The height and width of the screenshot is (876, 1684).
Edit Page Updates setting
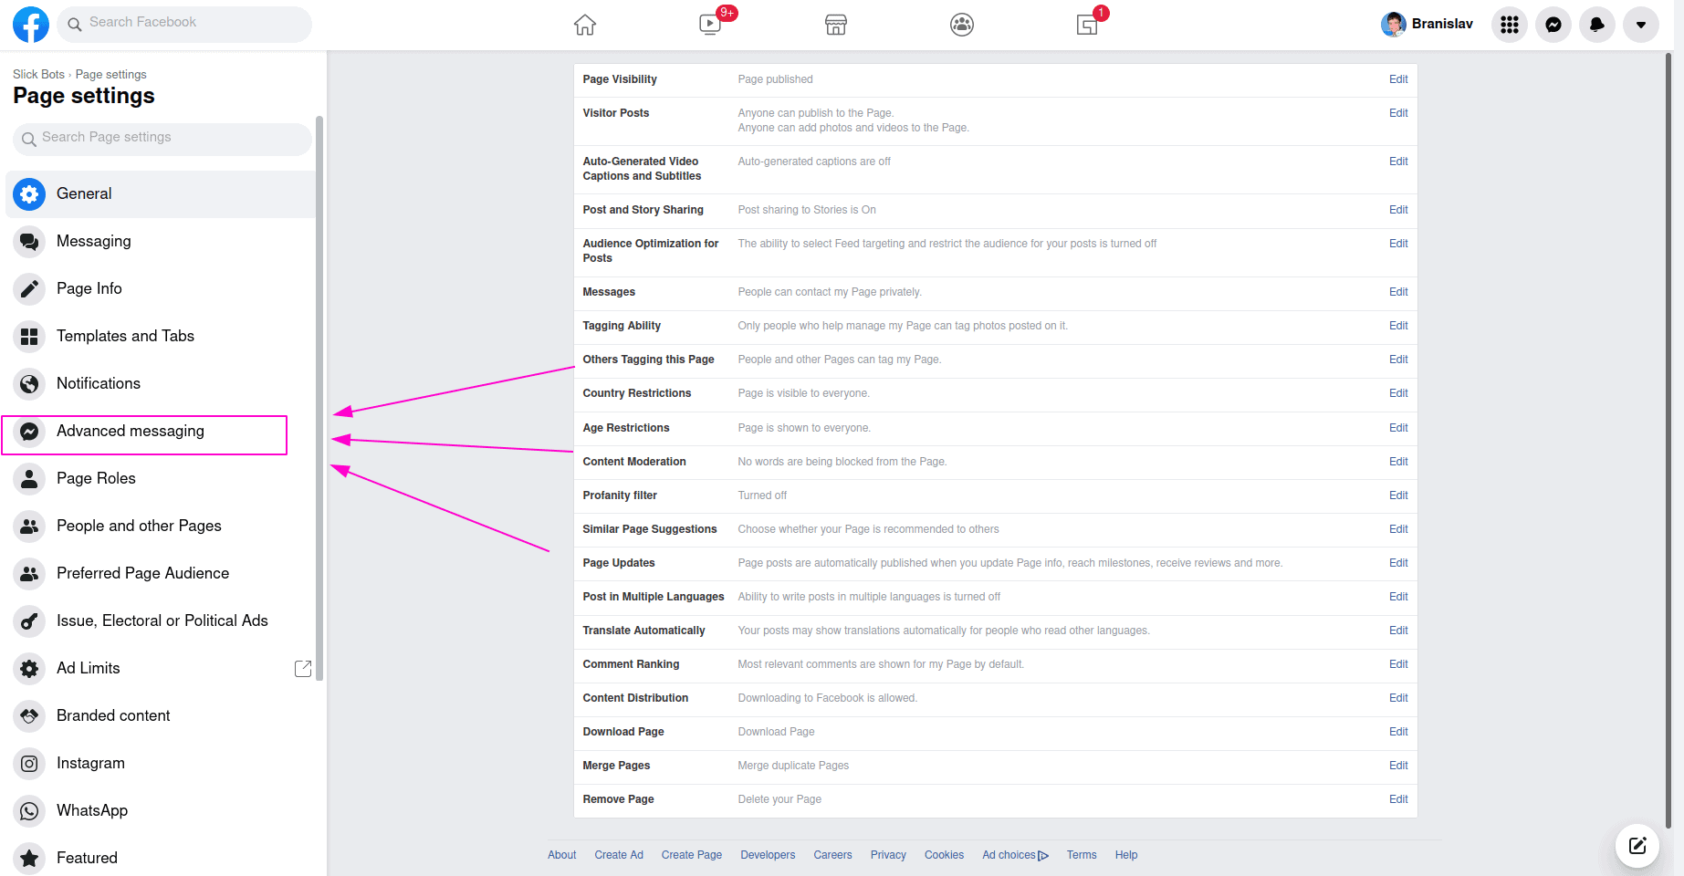click(1398, 563)
